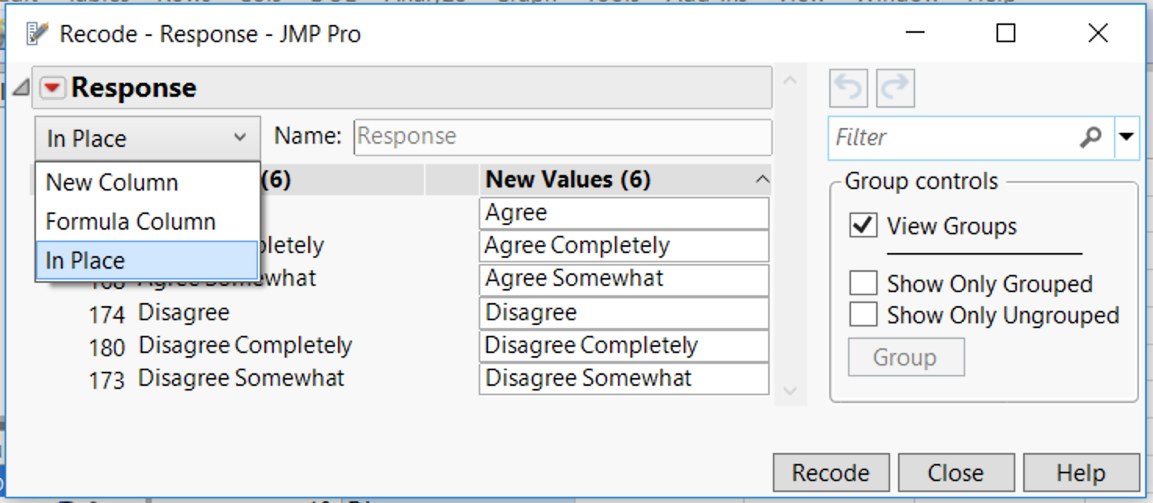Click the magnifying glass search icon
The width and height of the screenshot is (1153, 503).
point(1090,137)
